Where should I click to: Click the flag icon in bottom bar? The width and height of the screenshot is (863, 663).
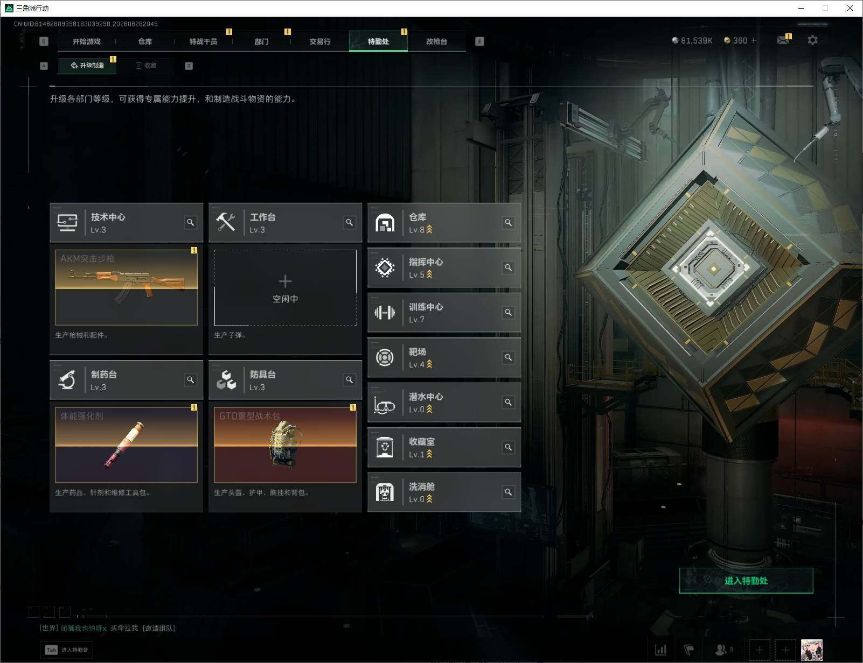coord(689,650)
